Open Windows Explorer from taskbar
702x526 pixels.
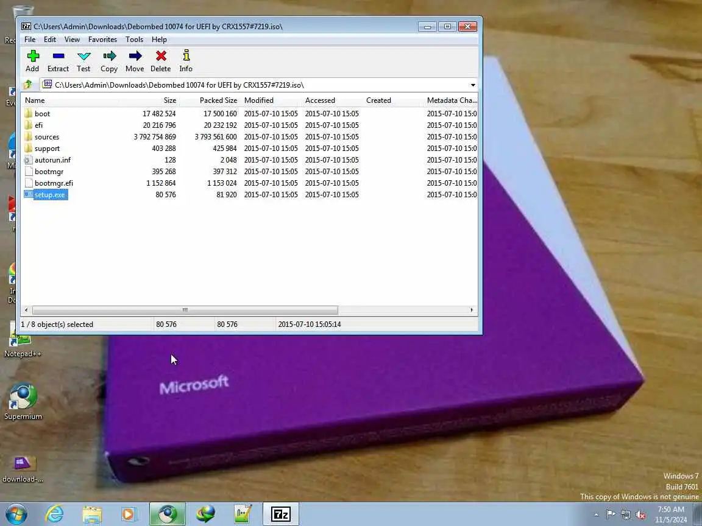[x=93, y=514]
